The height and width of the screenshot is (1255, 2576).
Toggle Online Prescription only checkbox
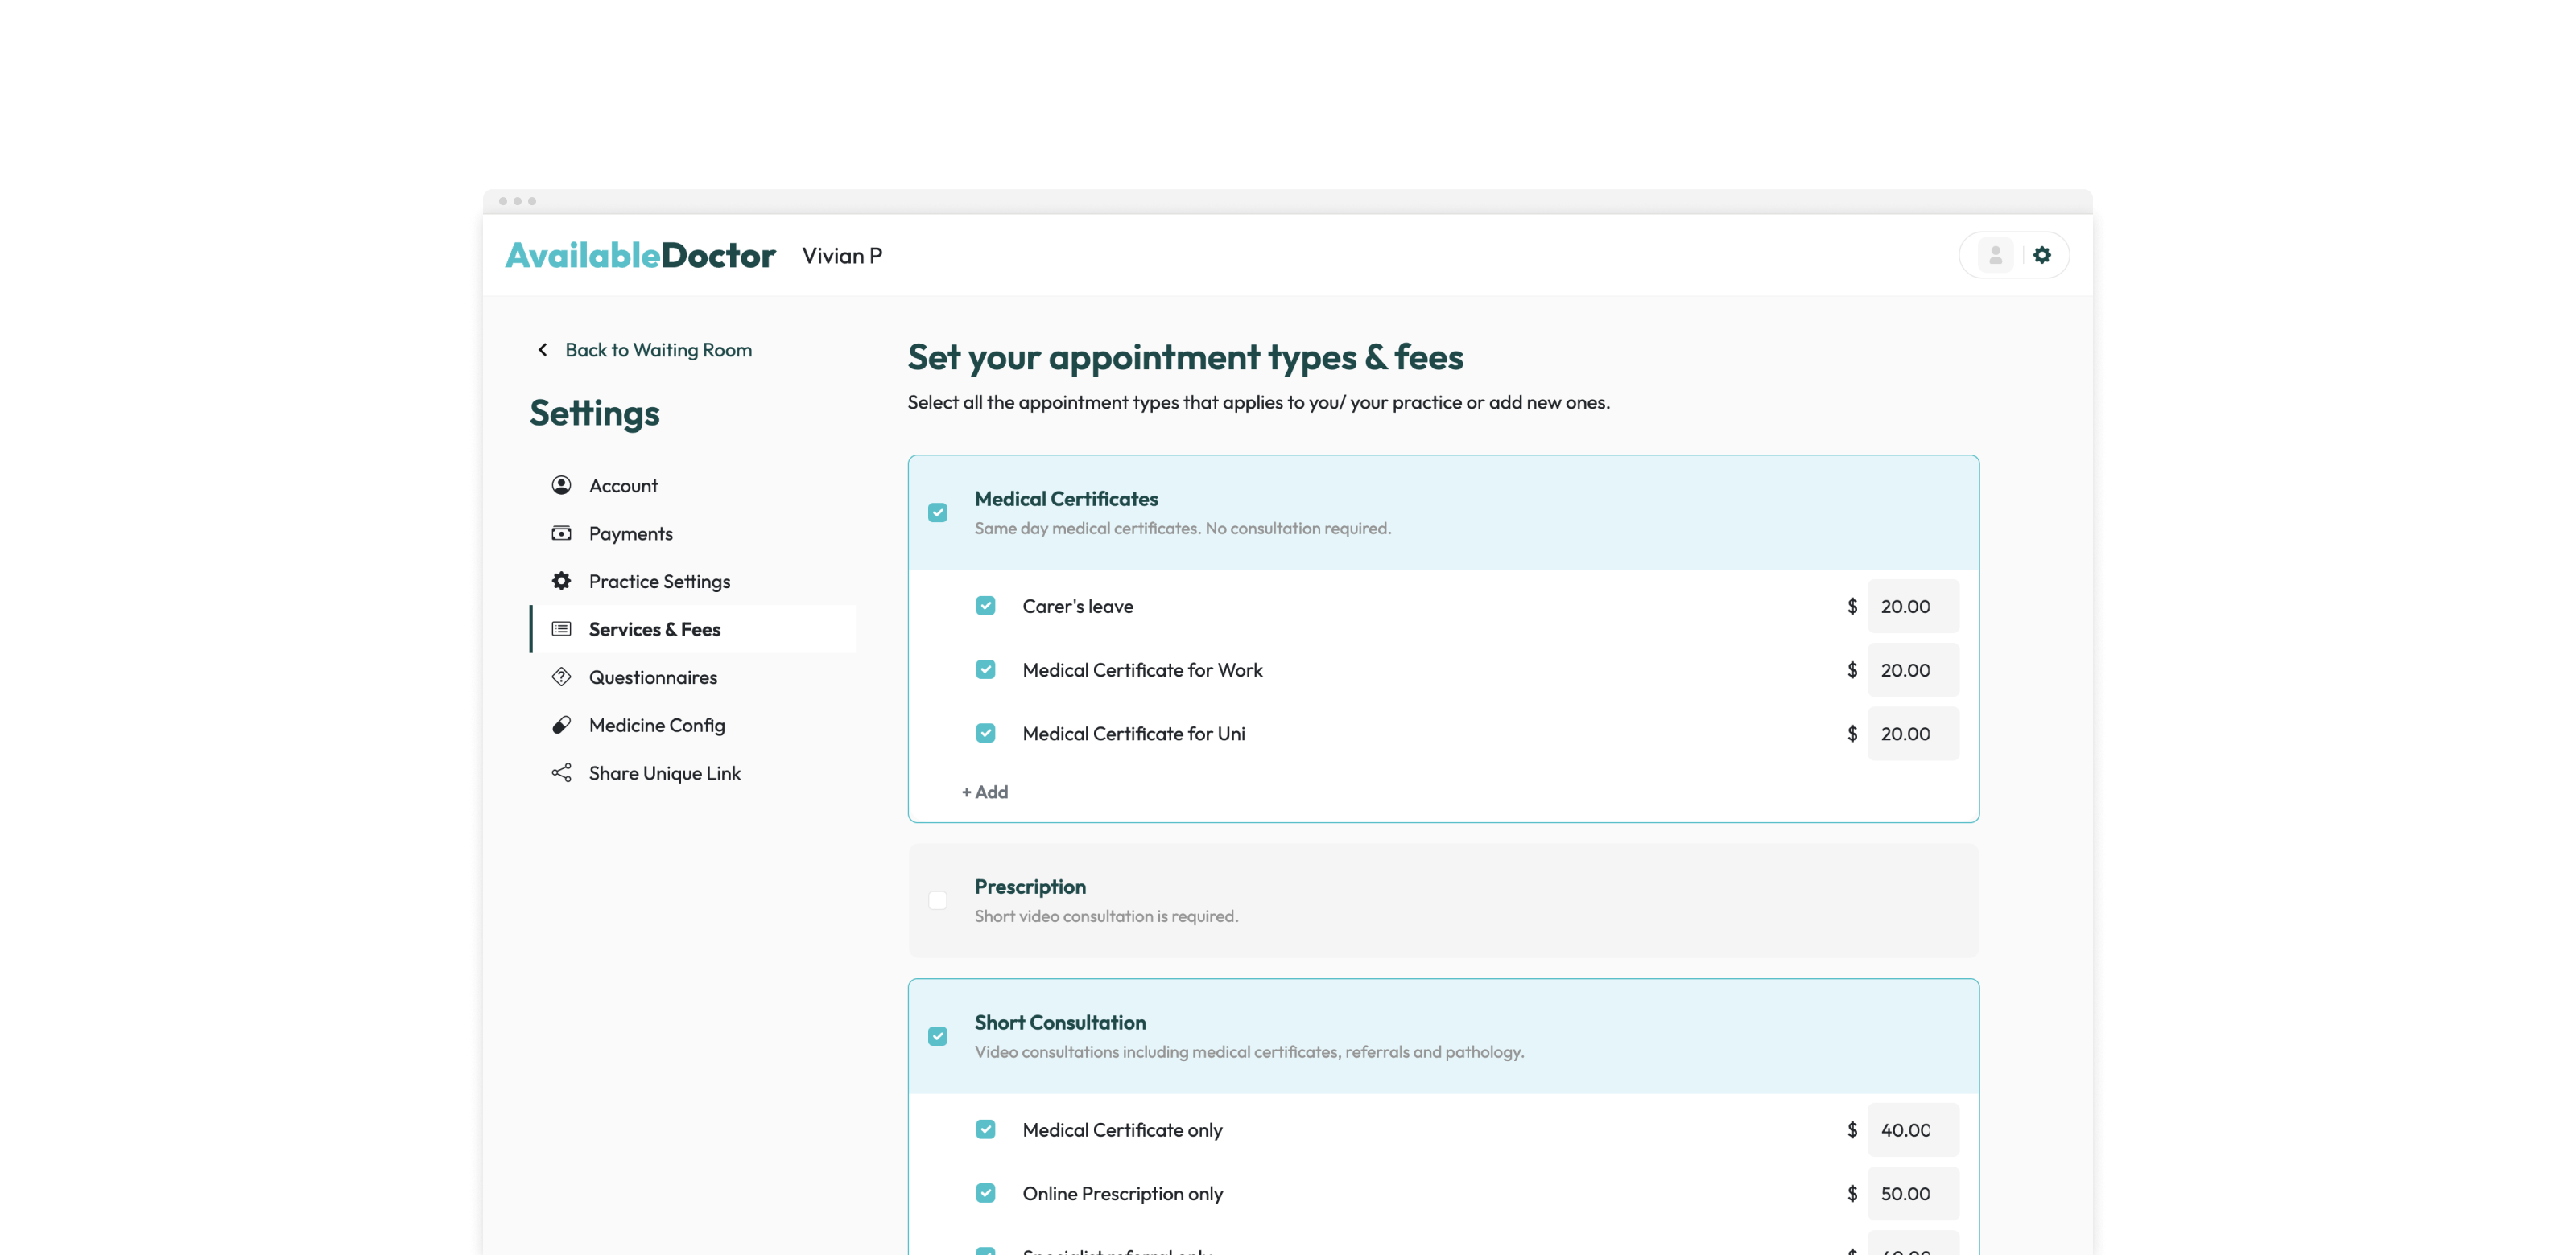point(985,1194)
